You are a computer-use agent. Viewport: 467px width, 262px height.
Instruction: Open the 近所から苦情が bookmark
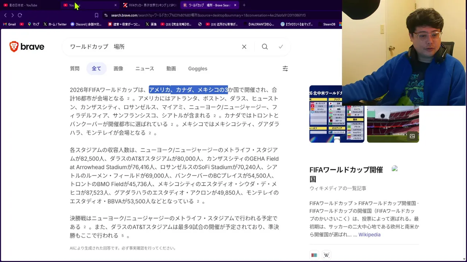[222, 24]
